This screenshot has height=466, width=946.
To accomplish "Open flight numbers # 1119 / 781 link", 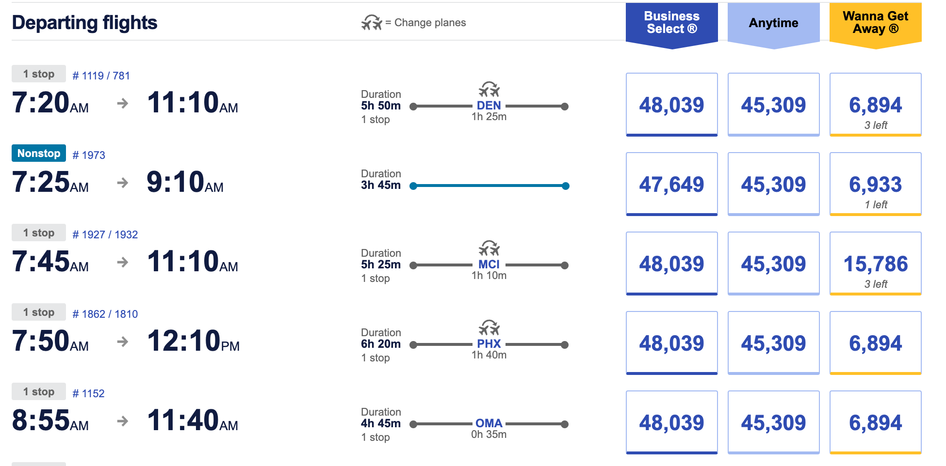I will click(101, 76).
